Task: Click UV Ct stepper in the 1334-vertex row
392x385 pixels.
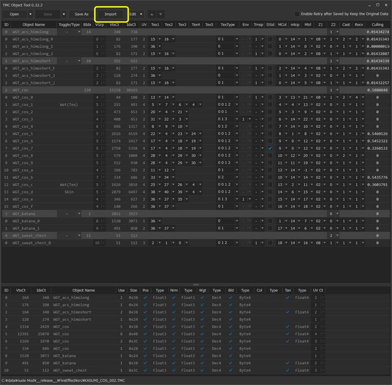Action: 322,327
